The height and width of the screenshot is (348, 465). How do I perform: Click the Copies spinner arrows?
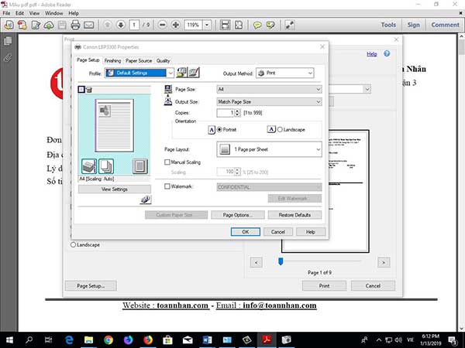point(237,113)
